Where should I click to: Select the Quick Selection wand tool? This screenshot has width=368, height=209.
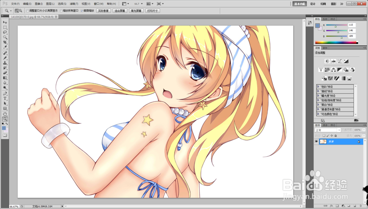(x=5, y=37)
